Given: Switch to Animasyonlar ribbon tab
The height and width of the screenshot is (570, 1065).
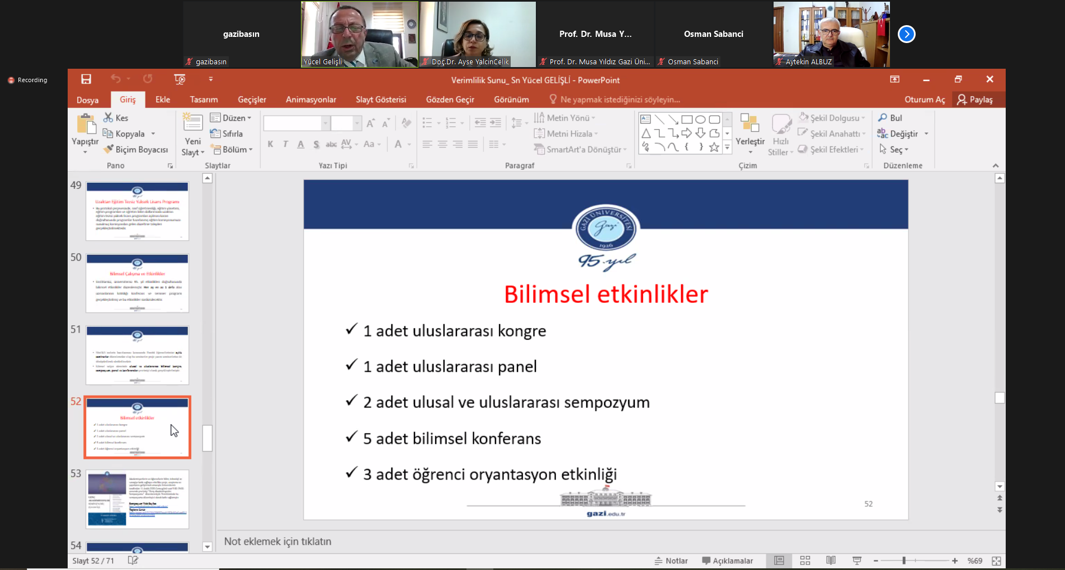Looking at the screenshot, I should pos(311,99).
